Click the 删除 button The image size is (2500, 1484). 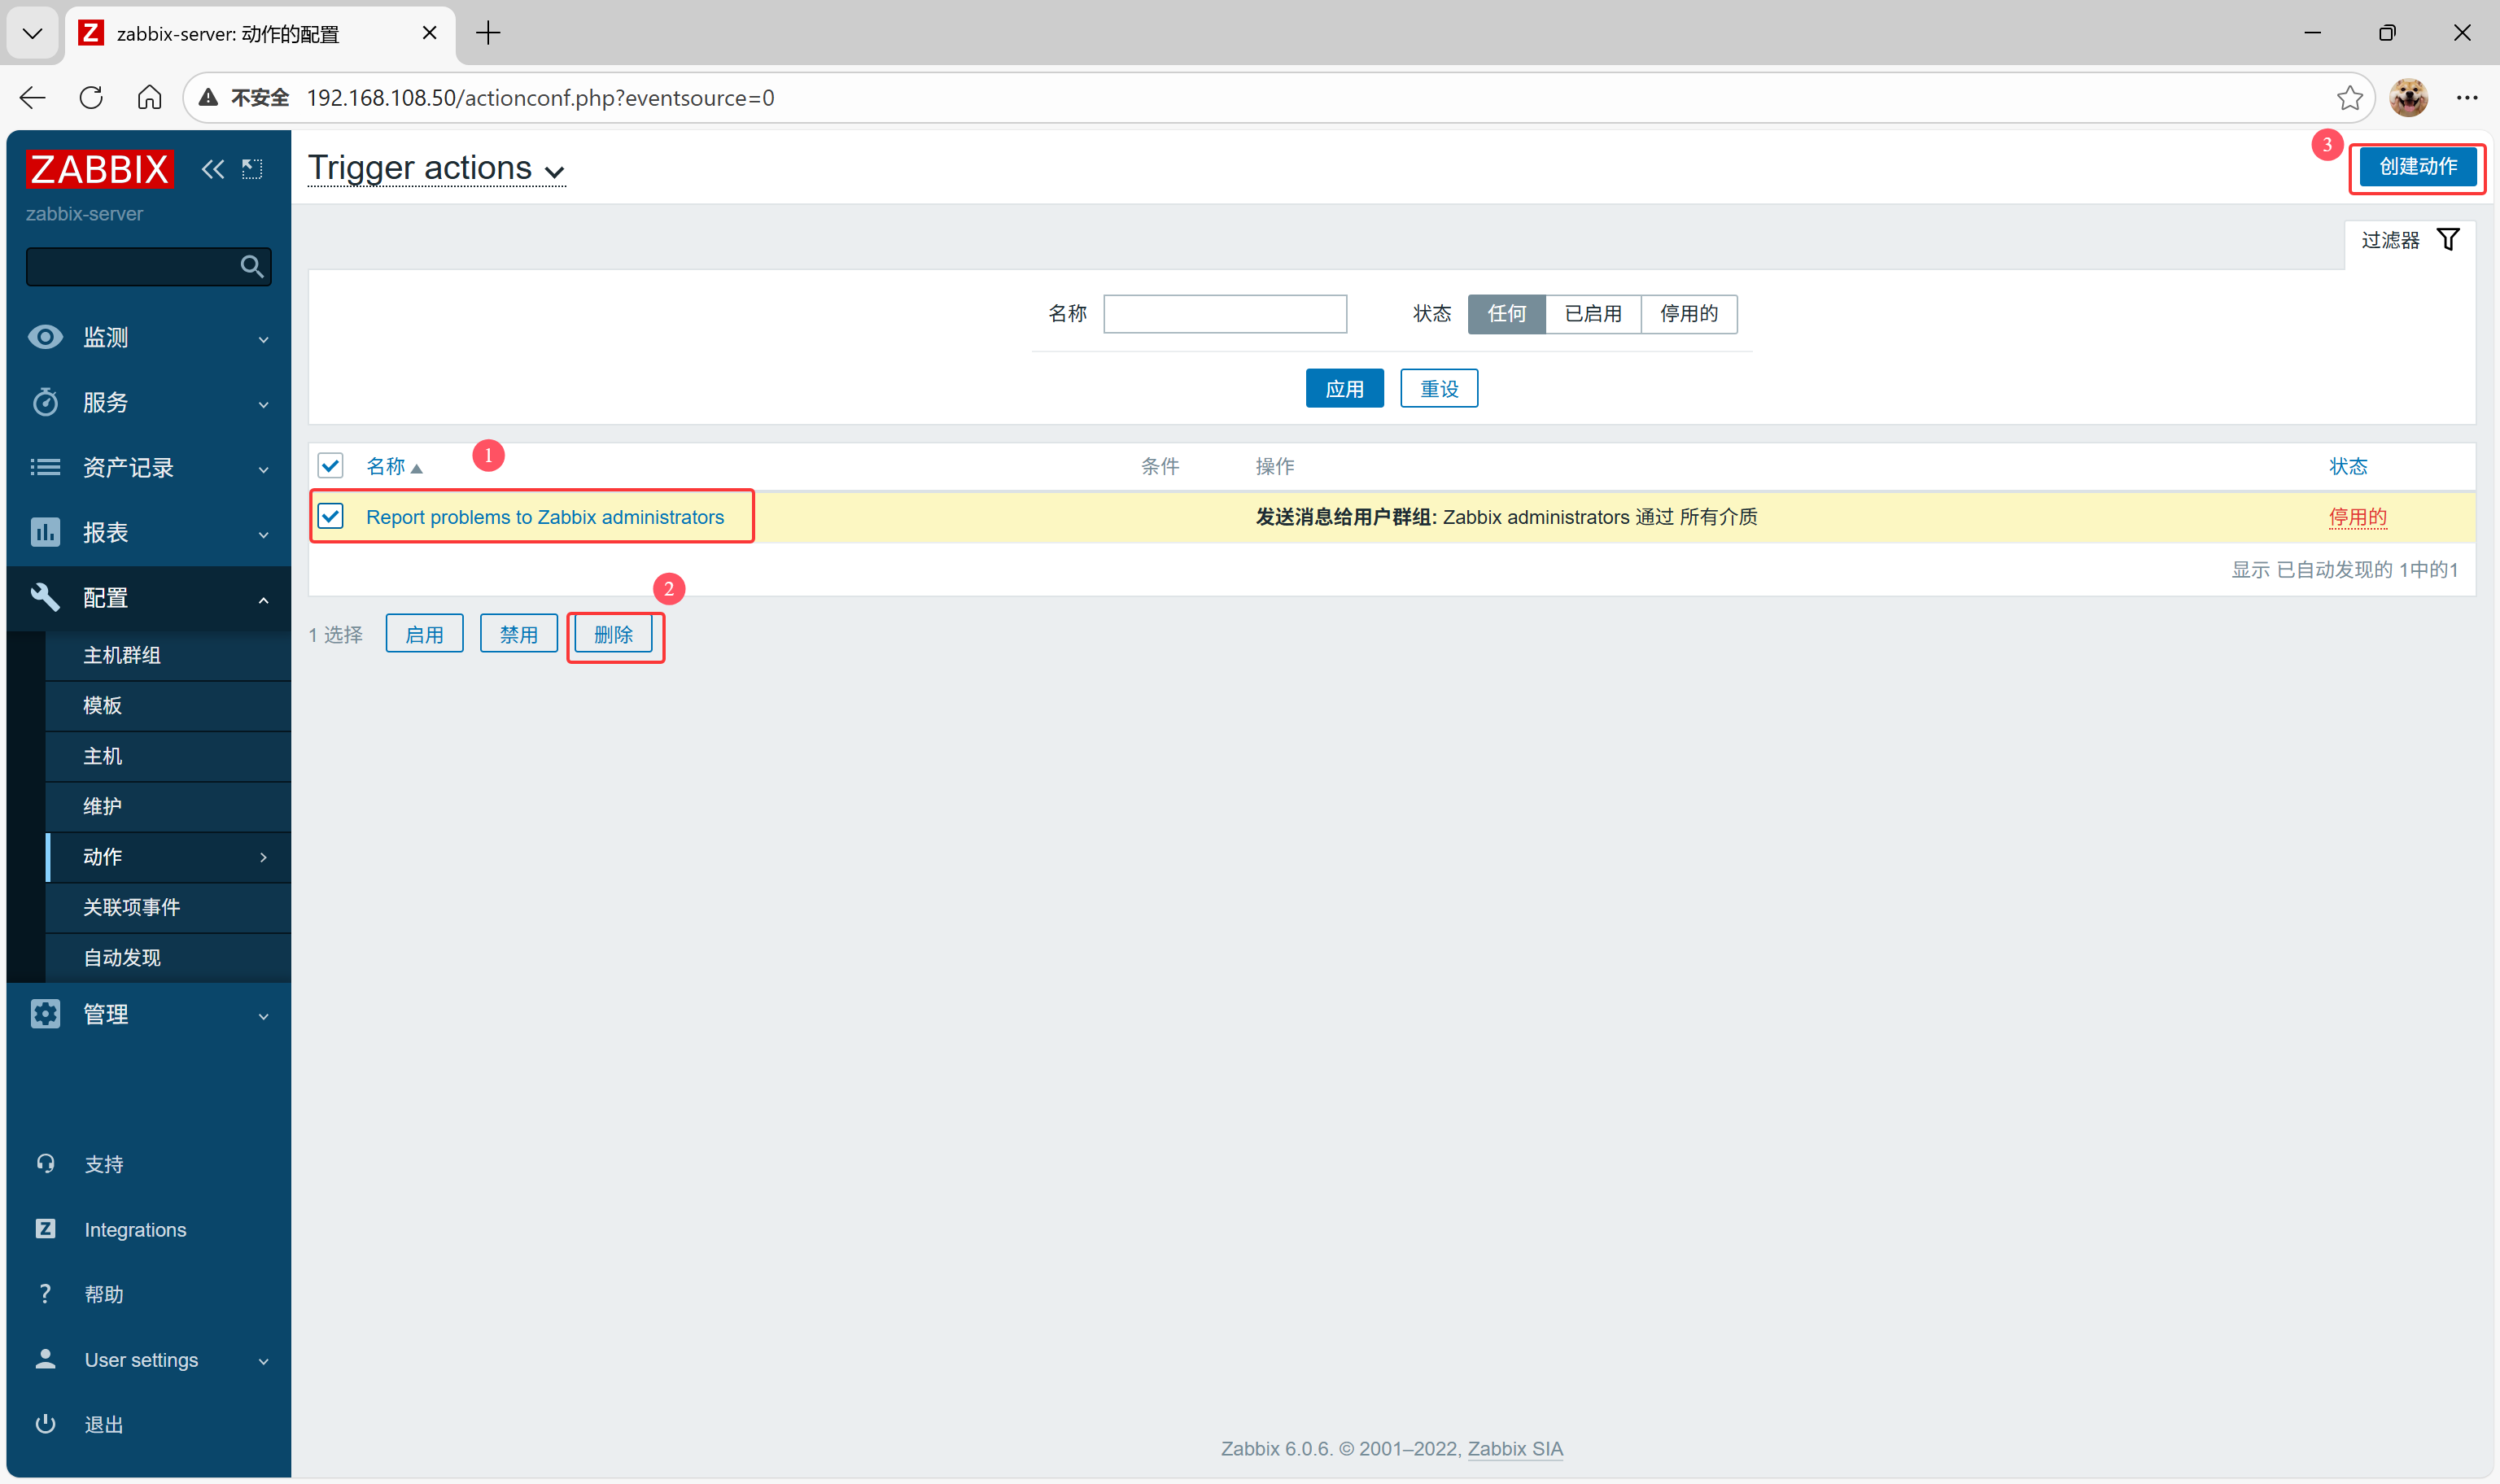click(613, 635)
